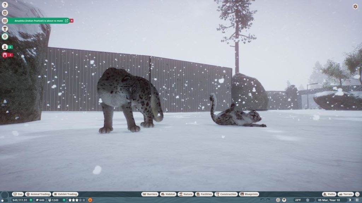Click the undo arrow
The image size is (362, 203).
(x=262, y=200)
